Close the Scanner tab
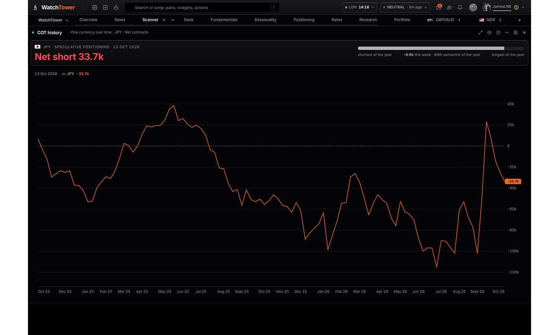 (x=164, y=20)
